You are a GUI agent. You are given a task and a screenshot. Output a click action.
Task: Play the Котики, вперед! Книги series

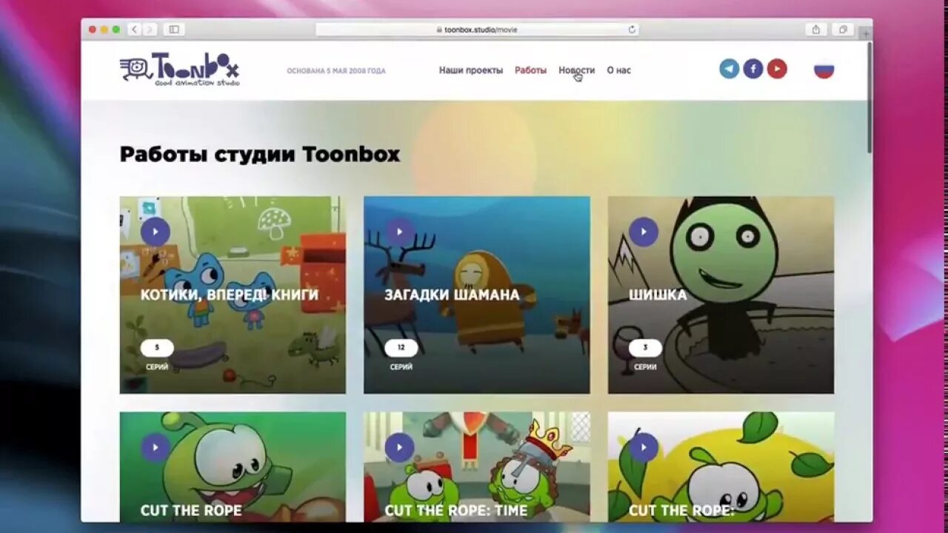pos(156,232)
